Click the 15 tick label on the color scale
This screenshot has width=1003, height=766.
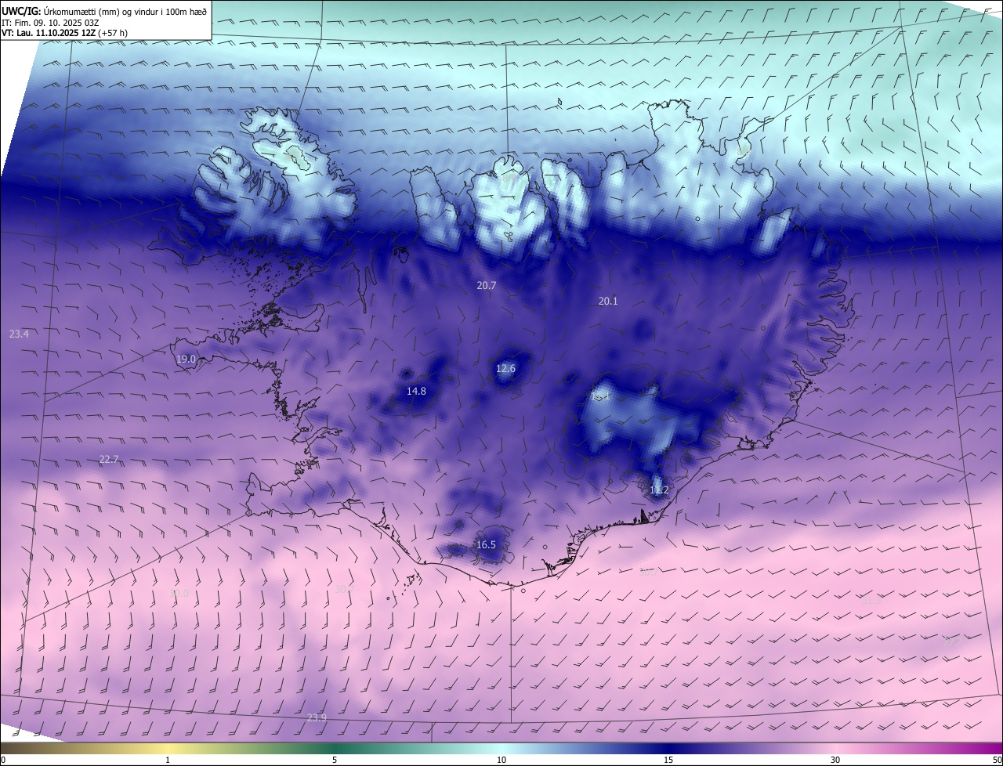click(668, 761)
